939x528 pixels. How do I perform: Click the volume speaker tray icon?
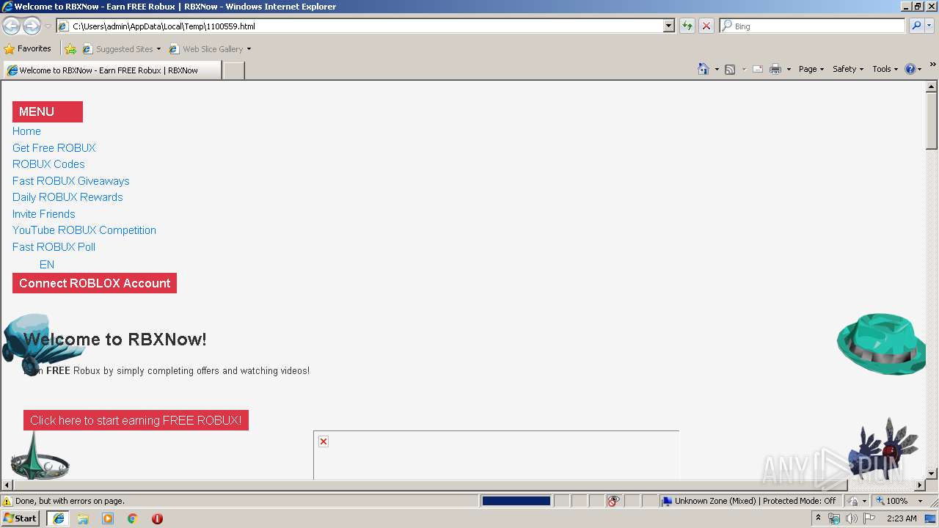click(851, 518)
